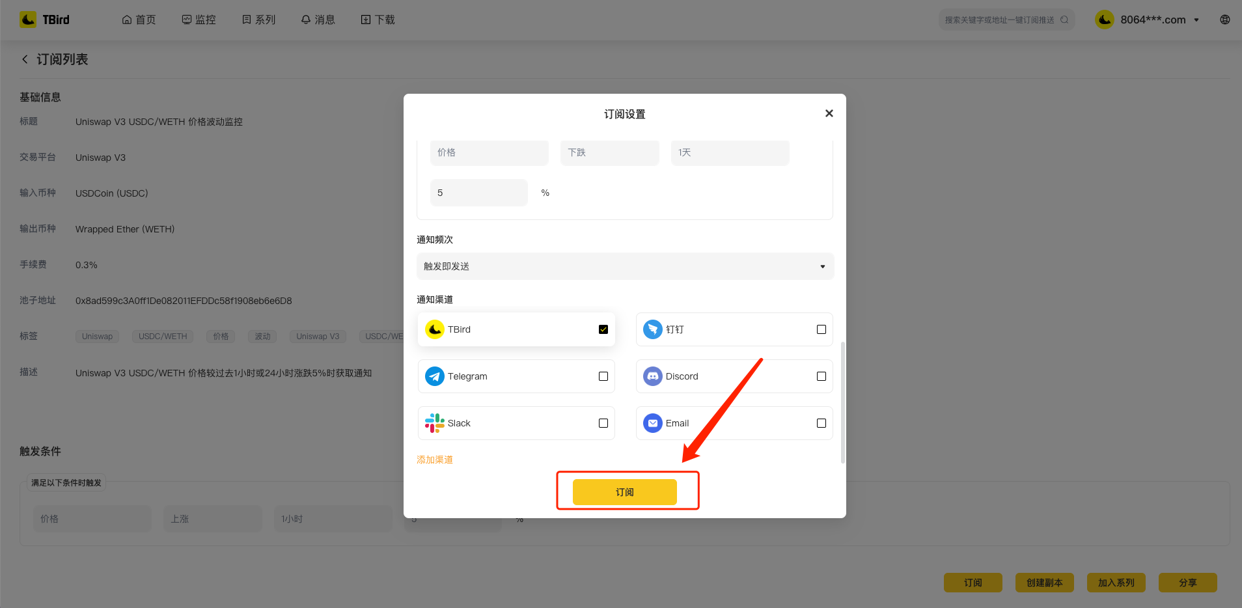This screenshot has height=608, width=1242.
Task: Click the 添加渠道 link
Action: click(x=434, y=460)
